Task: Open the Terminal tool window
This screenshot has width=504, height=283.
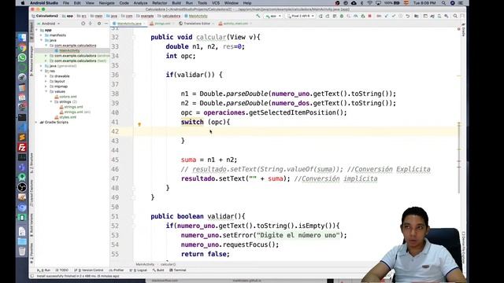Action: [x=178, y=270]
